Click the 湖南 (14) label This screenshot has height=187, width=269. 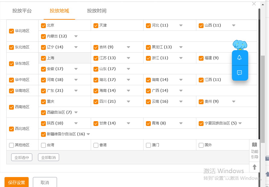[160, 80]
